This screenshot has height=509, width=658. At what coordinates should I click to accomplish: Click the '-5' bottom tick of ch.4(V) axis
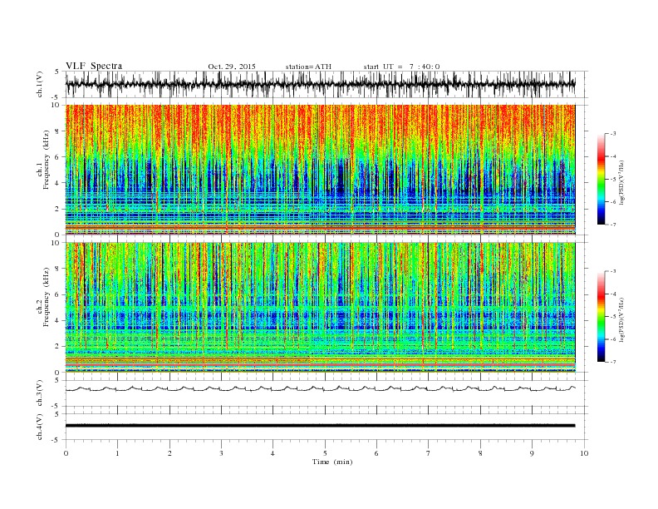pyautogui.click(x=56, y=440)
